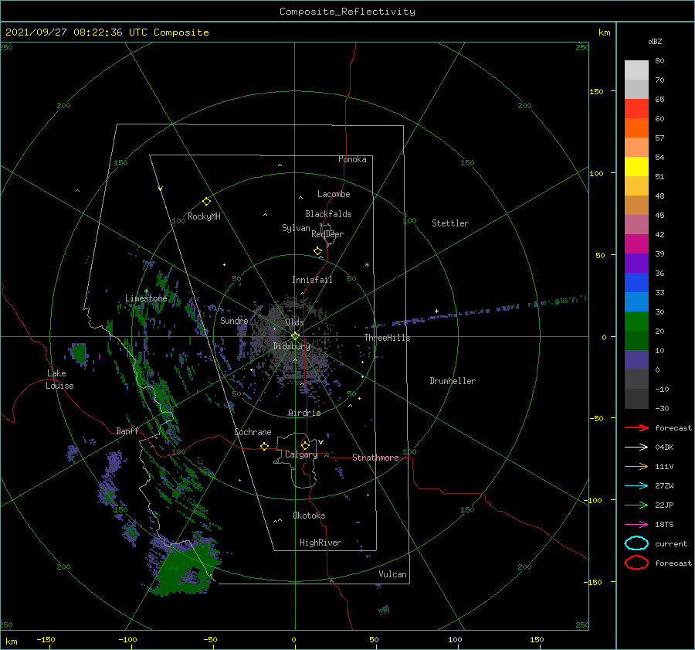Click the Stettler label
The image size is (695, 650).
point(450,223)
